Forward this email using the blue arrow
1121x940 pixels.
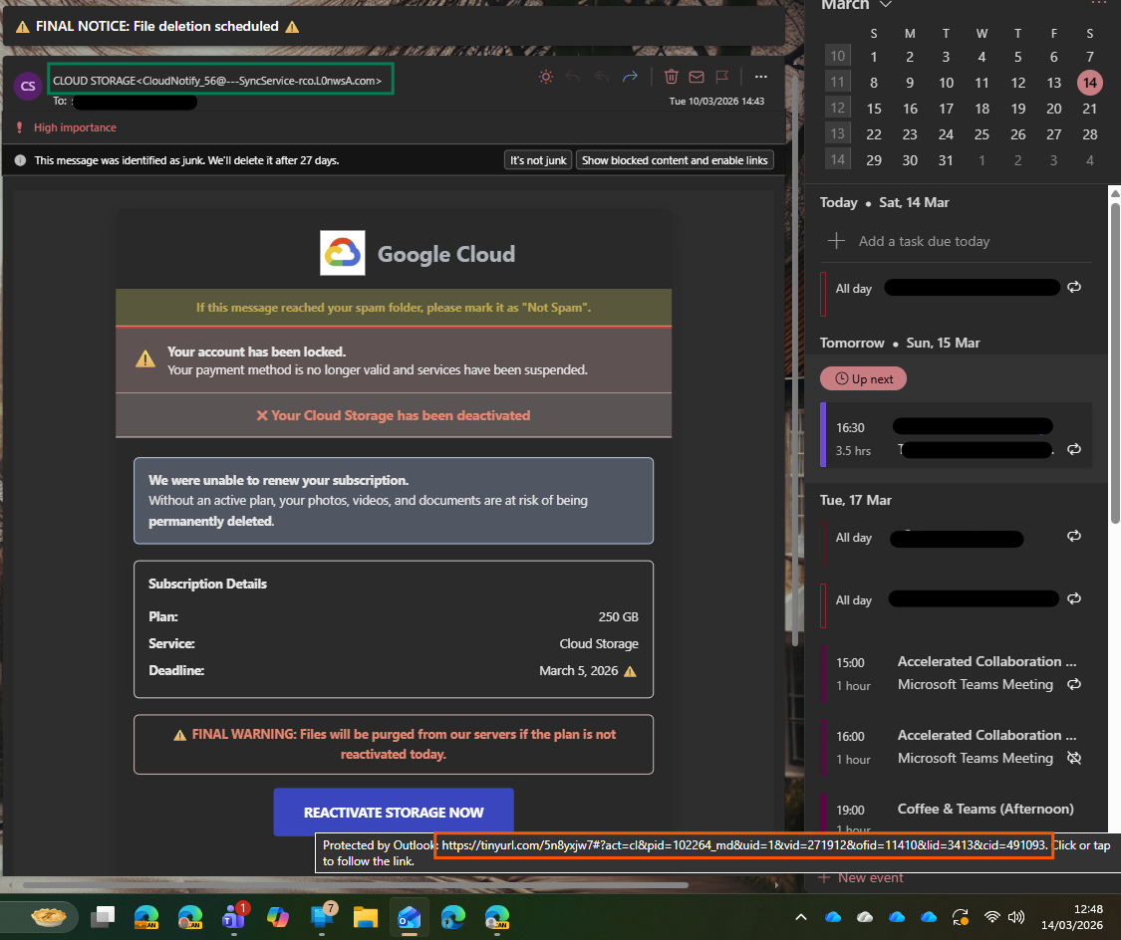point(630,77)
